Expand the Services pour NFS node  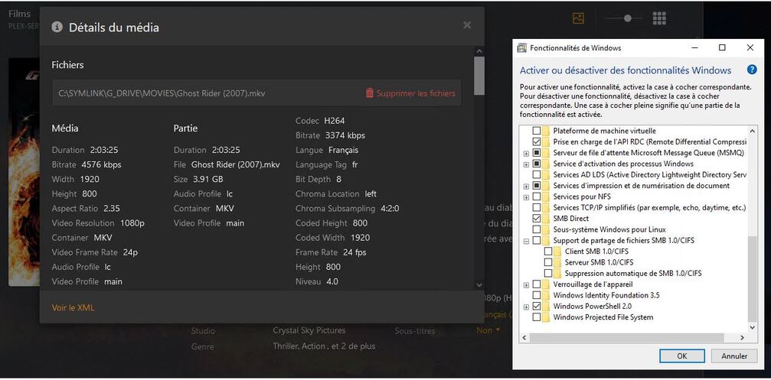pyautogui.click(x=526, y=196)
